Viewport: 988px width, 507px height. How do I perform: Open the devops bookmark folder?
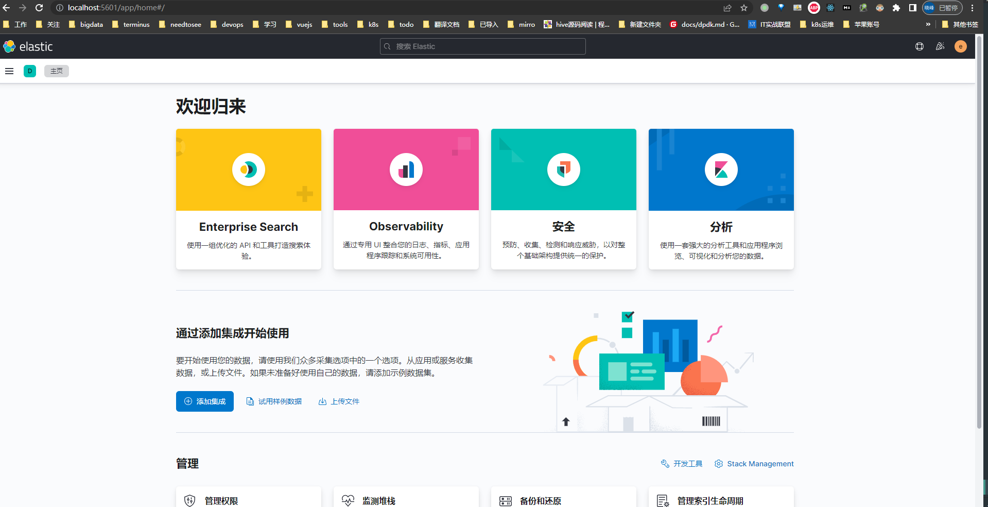(227, 24)
